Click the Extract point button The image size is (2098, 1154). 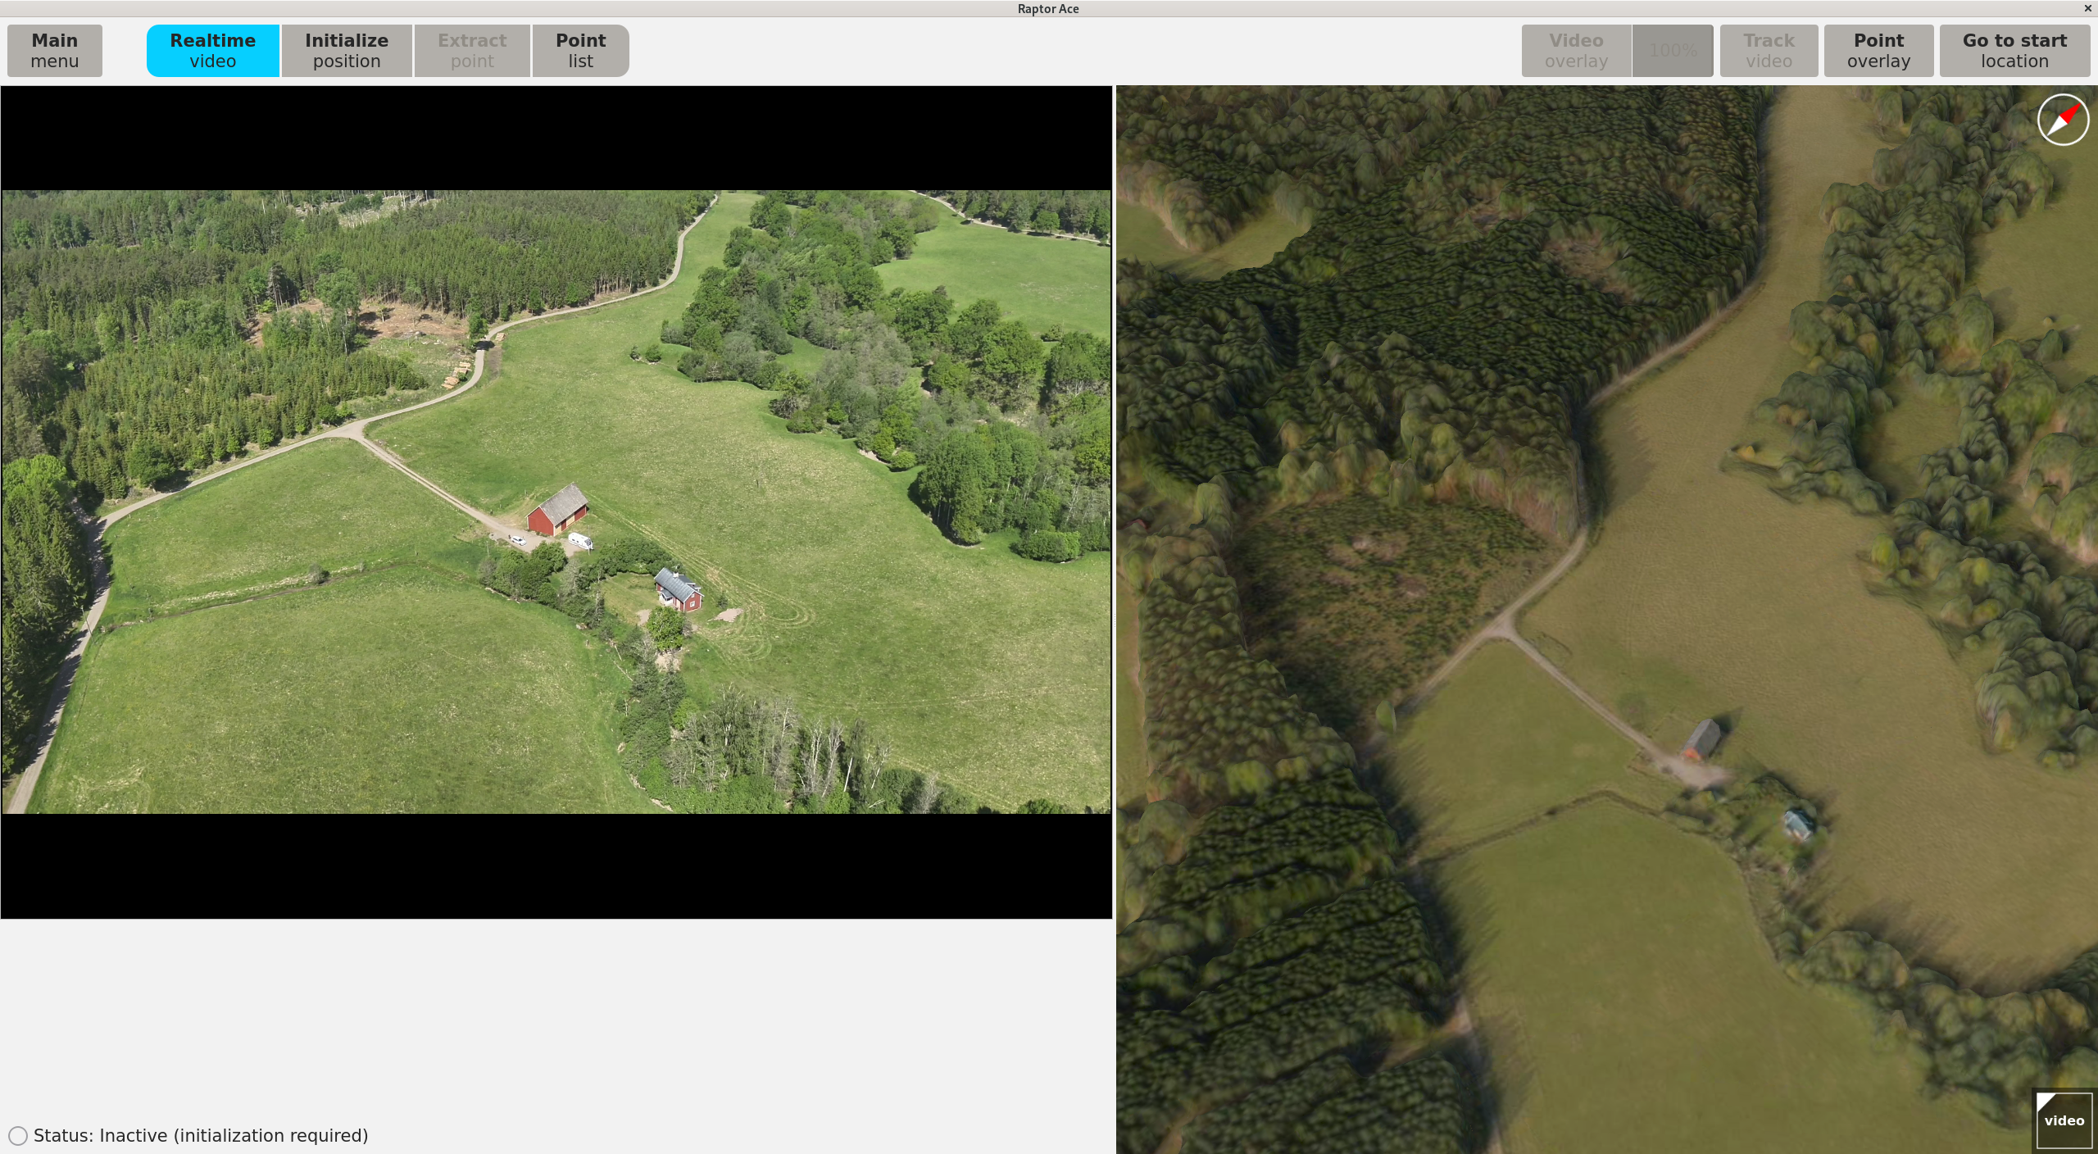[x=472, y=51]
